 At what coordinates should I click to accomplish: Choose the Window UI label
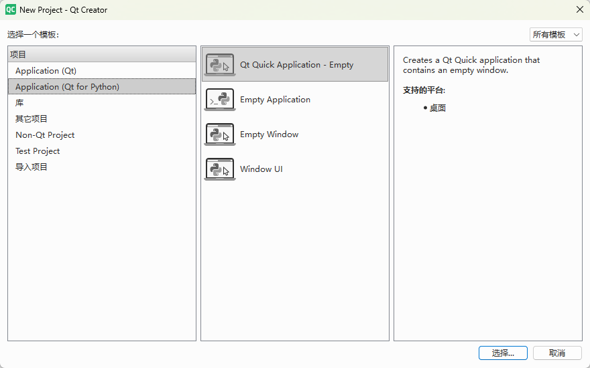261,169
